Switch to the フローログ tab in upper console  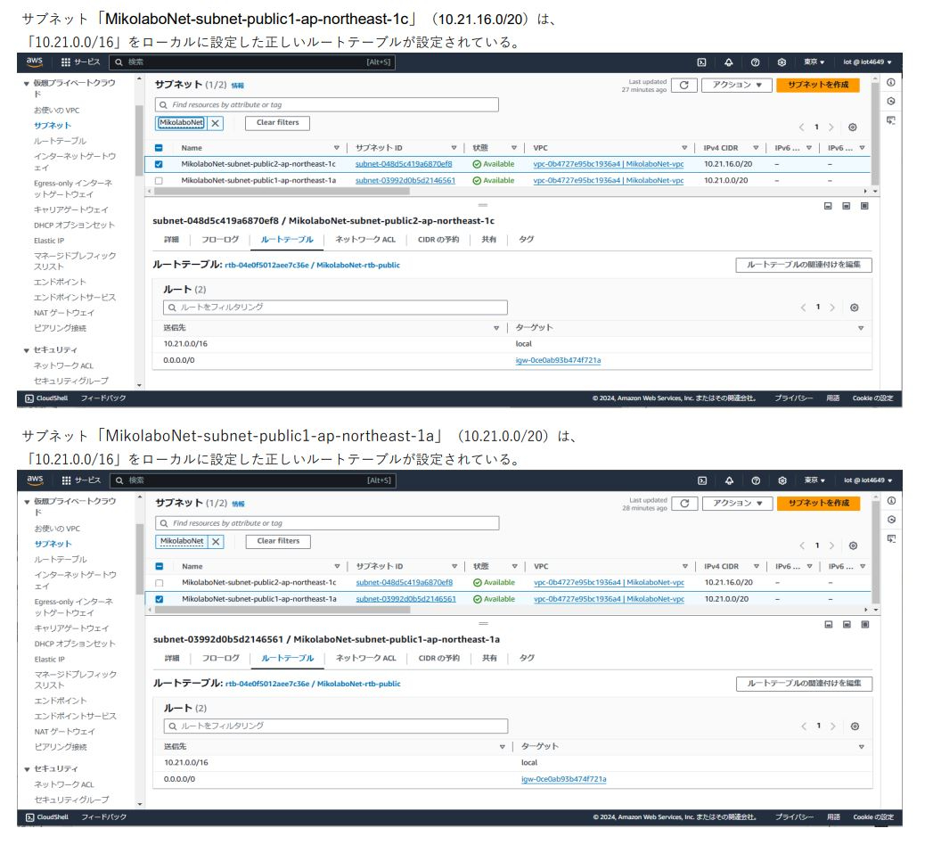click(220, 240)
